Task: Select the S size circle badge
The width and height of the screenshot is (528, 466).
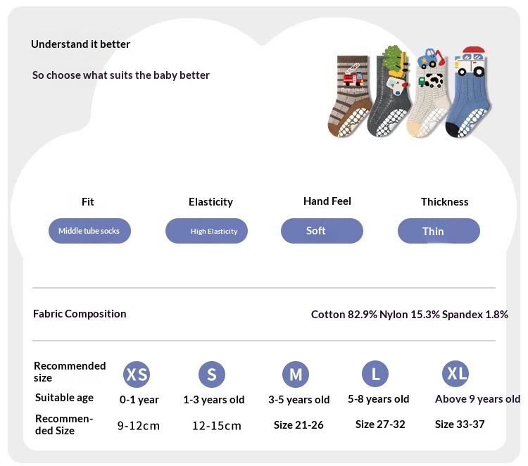Action: (x=211, y=374)
